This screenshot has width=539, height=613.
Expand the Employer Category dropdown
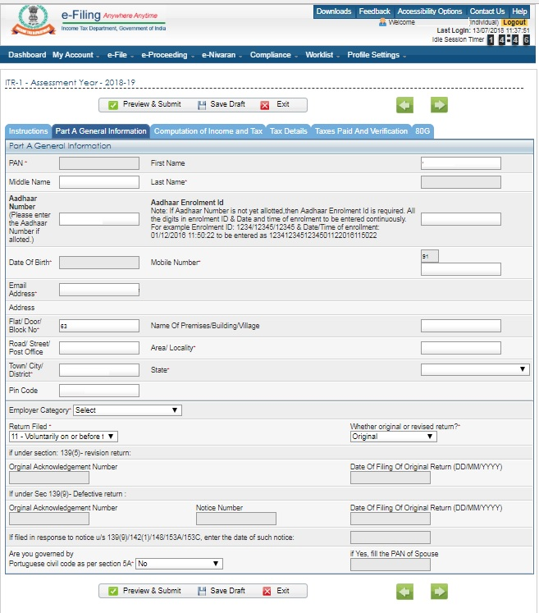[x=127, y=410]
